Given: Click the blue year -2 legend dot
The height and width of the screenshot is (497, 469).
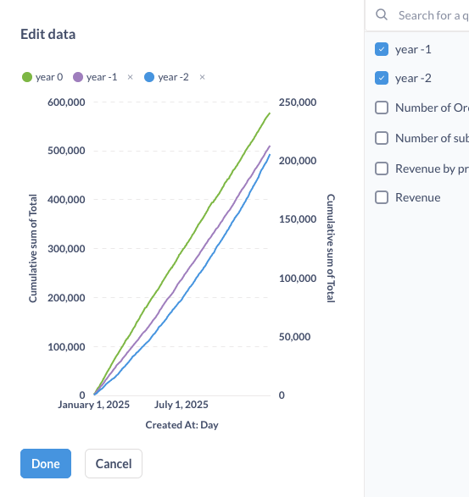Looking at the screenshot, I should pos(149,77).
